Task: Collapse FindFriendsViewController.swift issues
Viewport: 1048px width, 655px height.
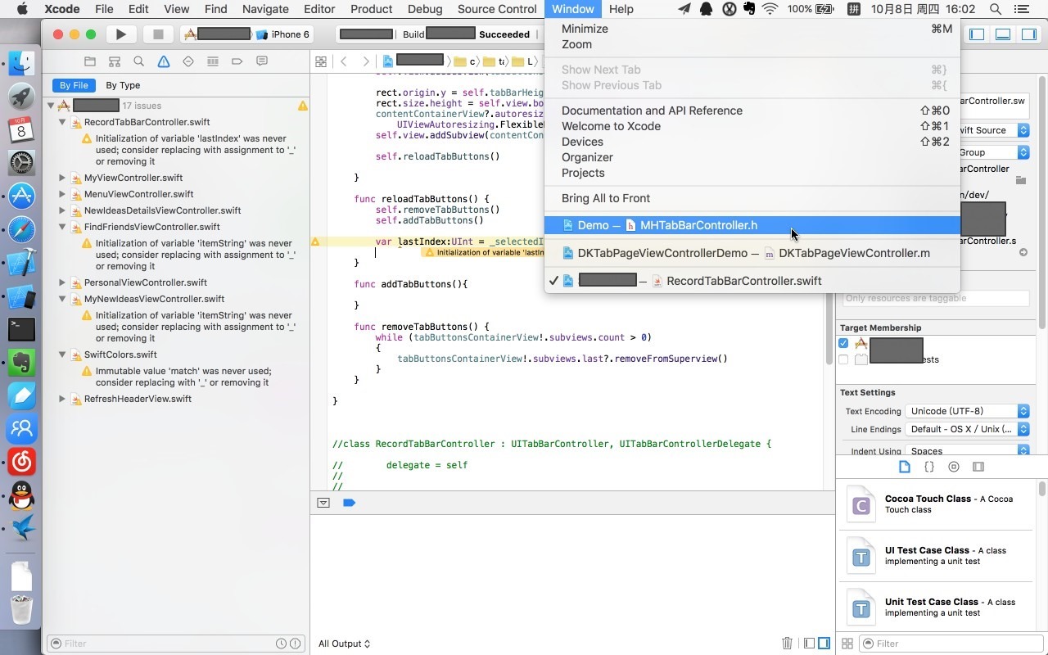Action: tap(62, 227)
